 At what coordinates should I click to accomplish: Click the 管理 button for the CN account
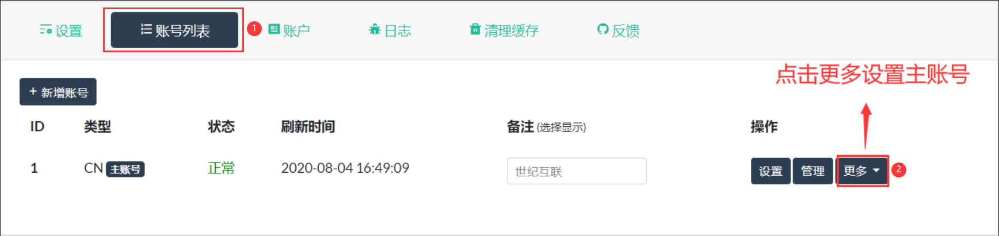pyautogui.click(x=813, y=171)
